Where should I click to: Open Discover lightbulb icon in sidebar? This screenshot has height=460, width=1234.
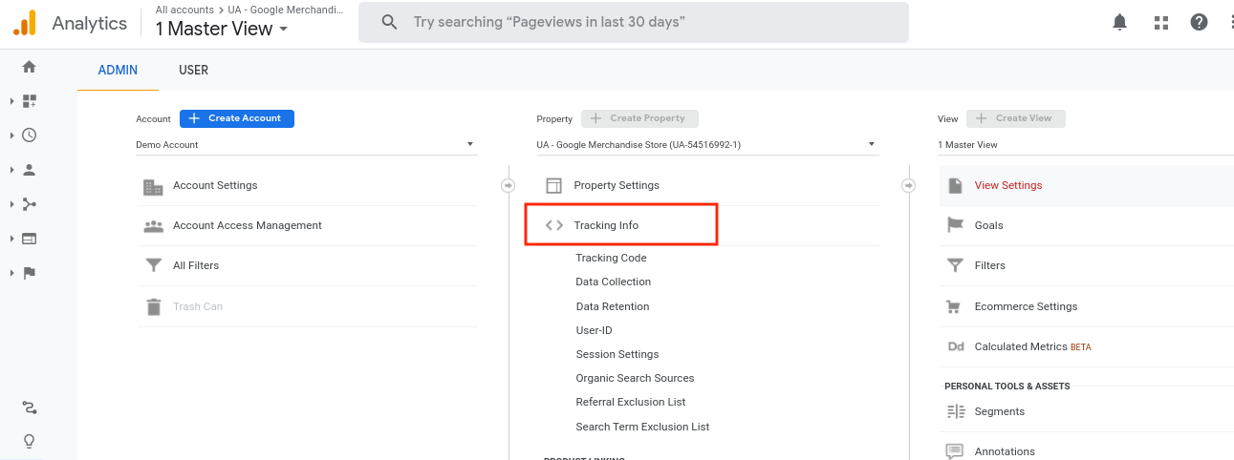(29, 441)
